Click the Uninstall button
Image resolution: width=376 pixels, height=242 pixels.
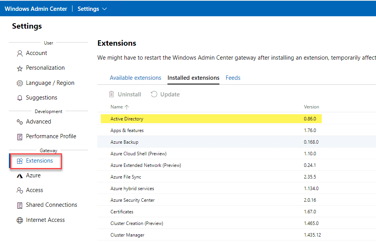coord(124,94)
